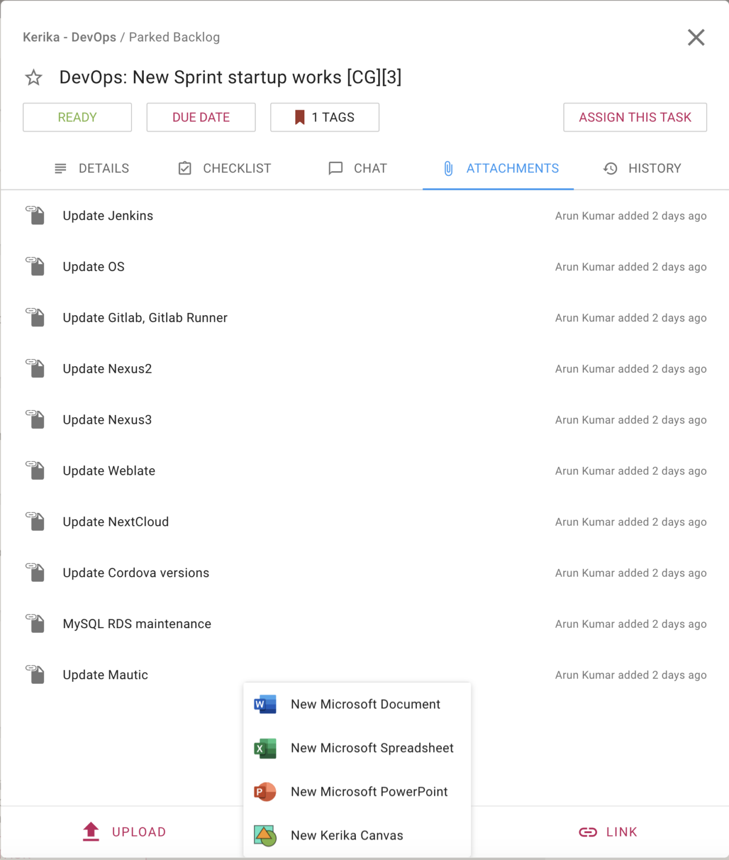Click the bookmark icon inside the 1 TAGS button
The height and width of the screenshot is (860, 729).
pos(299,117)
